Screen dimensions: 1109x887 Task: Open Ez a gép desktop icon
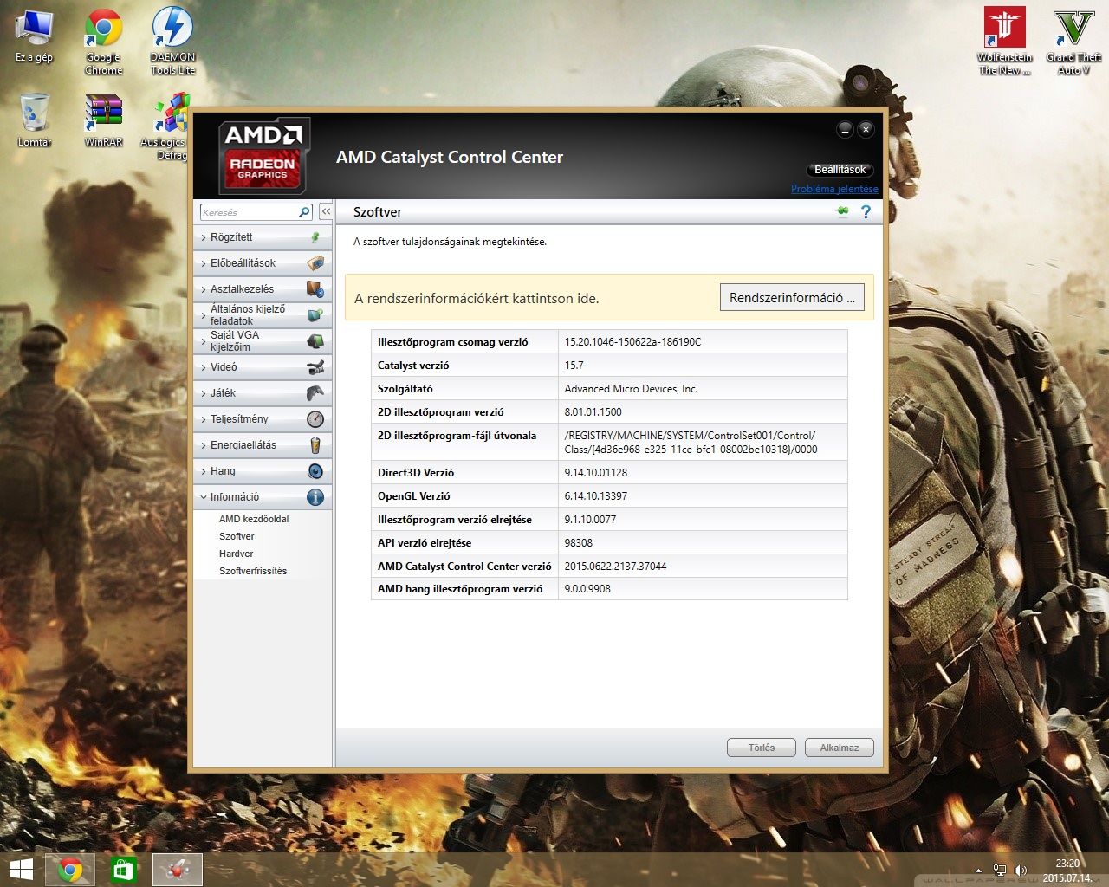pos(34,36)
